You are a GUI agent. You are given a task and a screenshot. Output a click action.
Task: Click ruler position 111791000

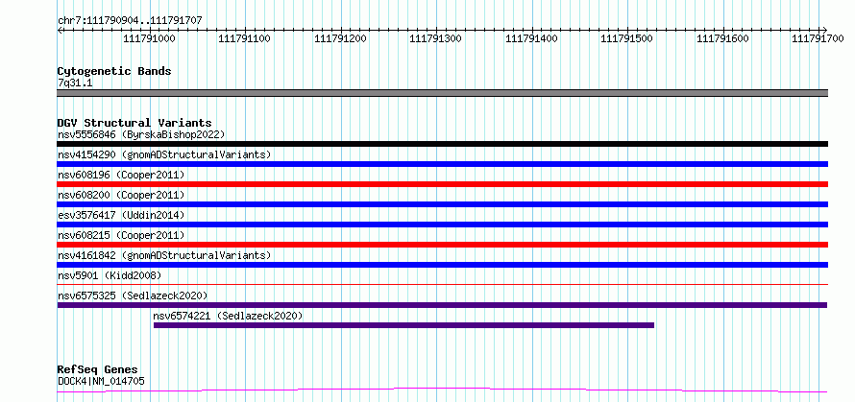point(150,38)
